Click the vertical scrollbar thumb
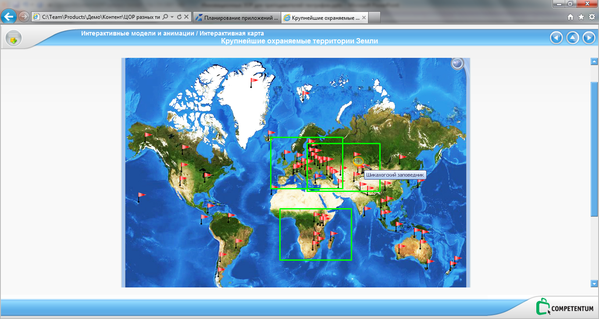This screenshot has width=599, height=319. click(x=595, y=149)
